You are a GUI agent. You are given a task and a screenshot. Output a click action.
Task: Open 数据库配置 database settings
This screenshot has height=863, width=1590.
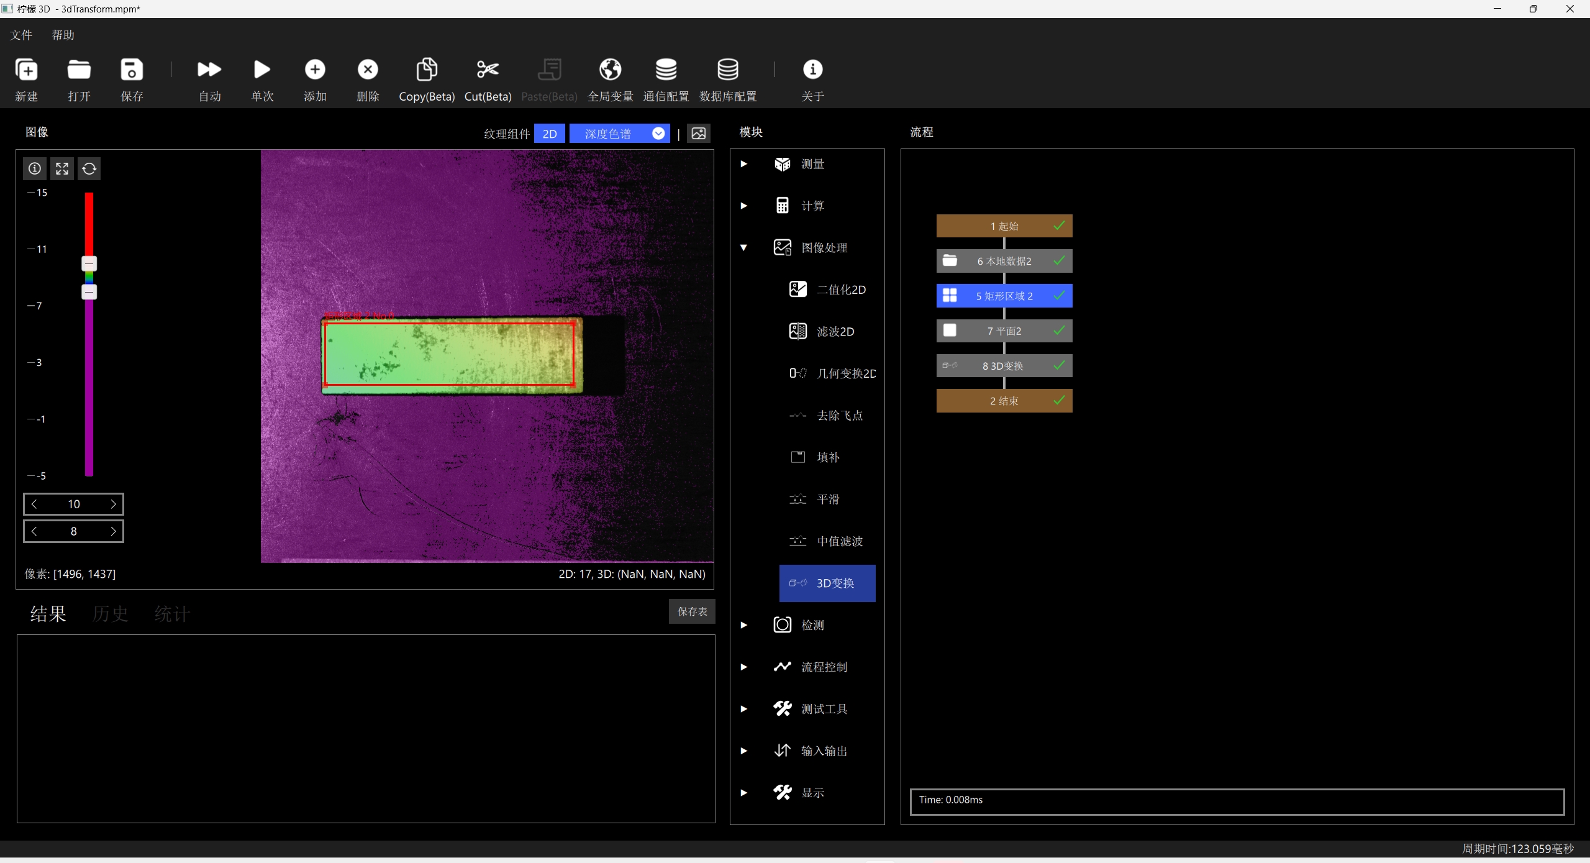[728, 69]
